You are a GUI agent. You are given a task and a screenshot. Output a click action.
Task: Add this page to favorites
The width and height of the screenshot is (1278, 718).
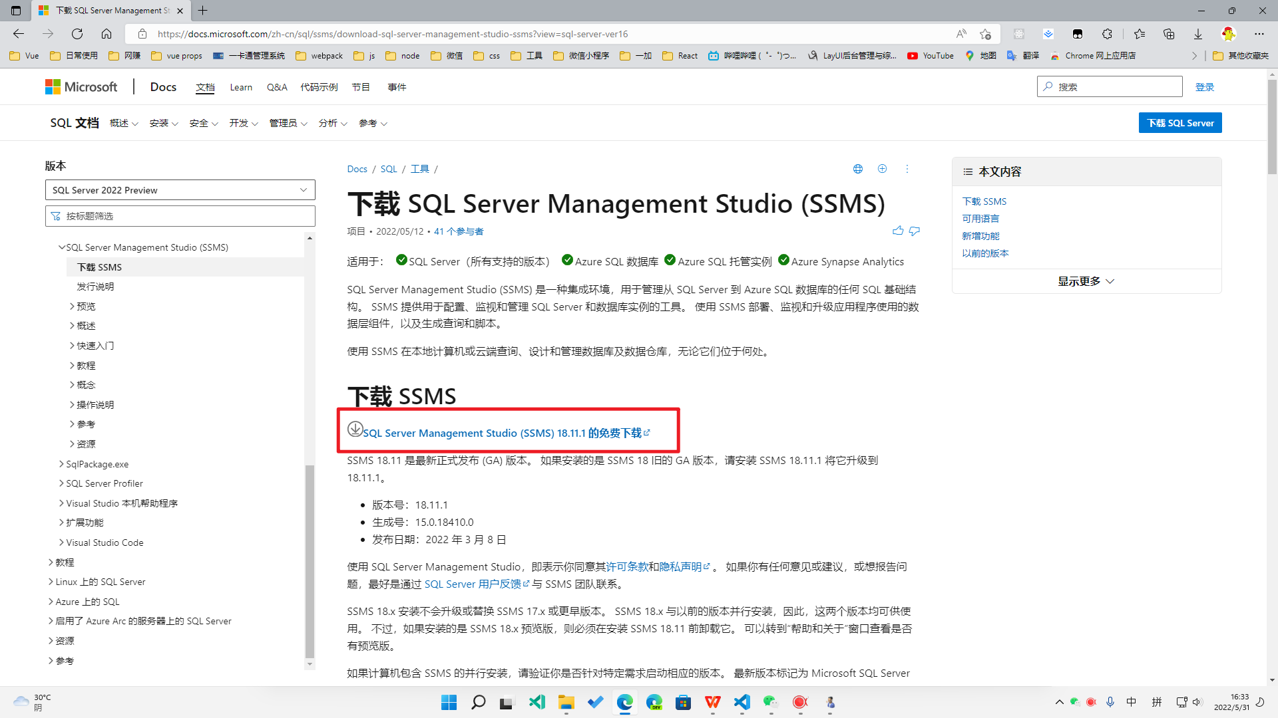click(x=986, y=34)
